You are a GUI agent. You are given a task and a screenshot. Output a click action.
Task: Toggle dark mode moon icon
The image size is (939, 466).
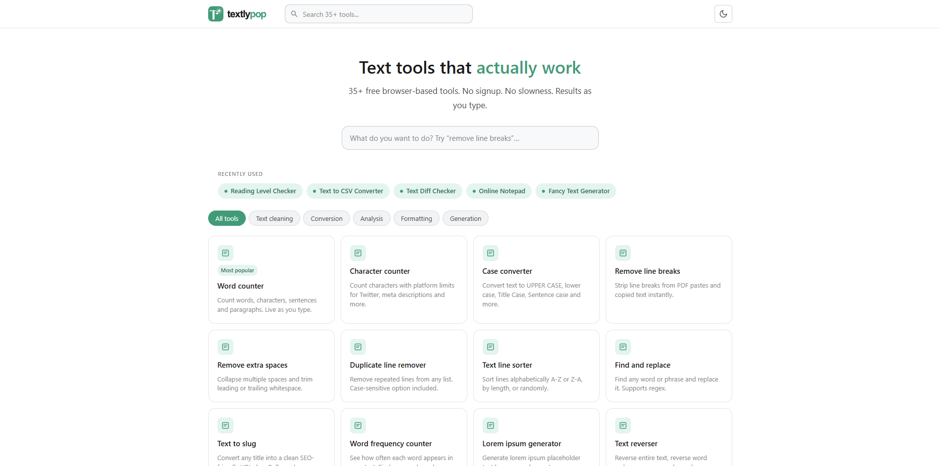pos(723,14)
